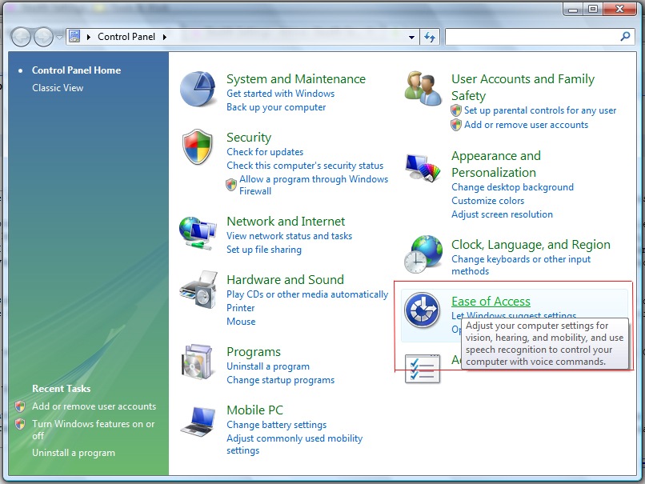This screenshot has height=484, width=645.
Task: Click Uninstall a program under Programs
Action: click(x=267, y=366)
